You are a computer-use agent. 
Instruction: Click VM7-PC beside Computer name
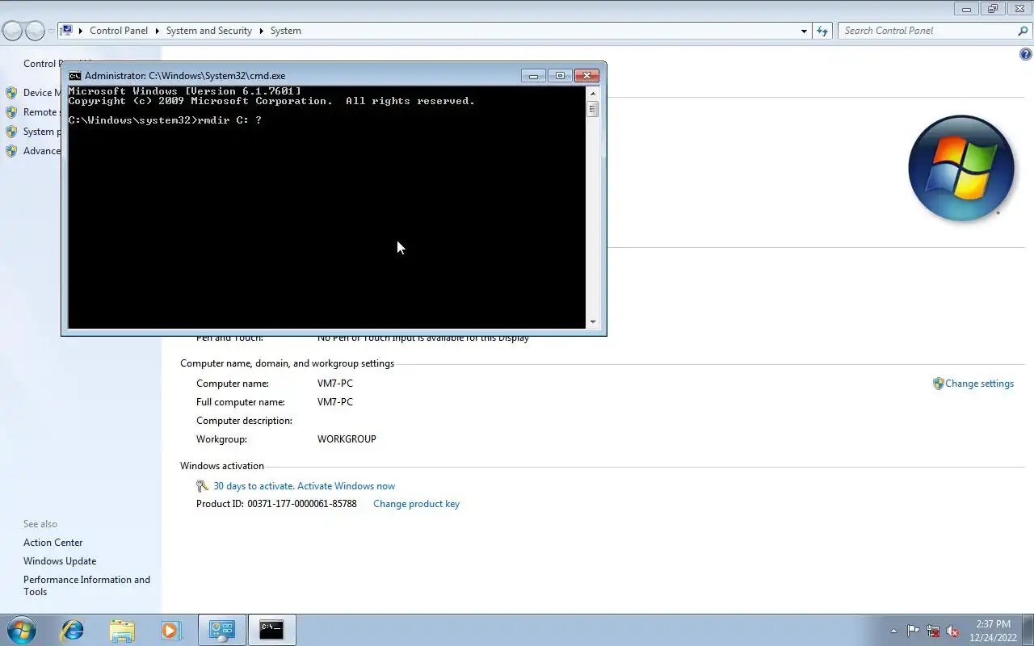tap(335, 384)
